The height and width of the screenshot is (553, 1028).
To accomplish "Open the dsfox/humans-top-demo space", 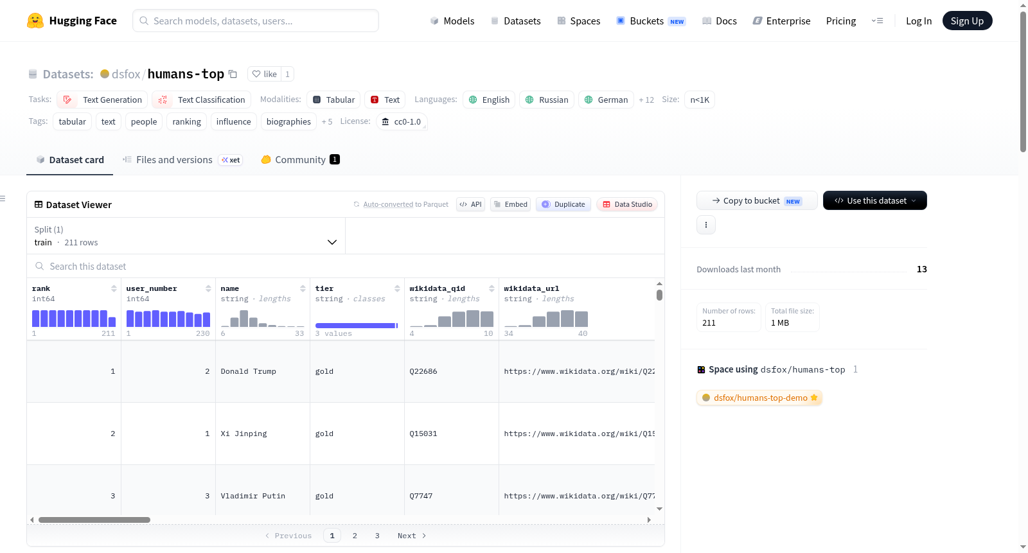I will [x=759, y=398].
